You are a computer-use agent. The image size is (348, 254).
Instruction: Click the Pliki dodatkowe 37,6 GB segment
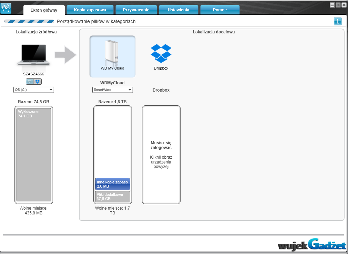click(x=113, y=197)
